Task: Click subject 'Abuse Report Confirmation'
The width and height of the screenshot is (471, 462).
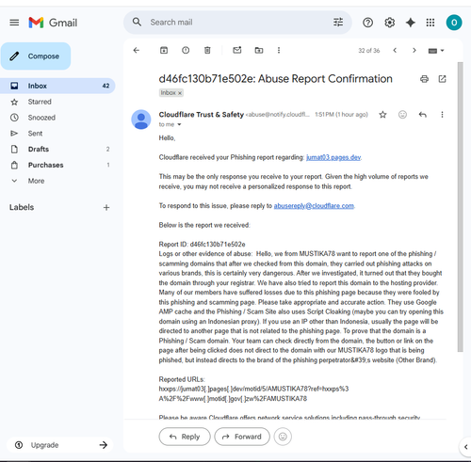Action: tap(325, 78)
